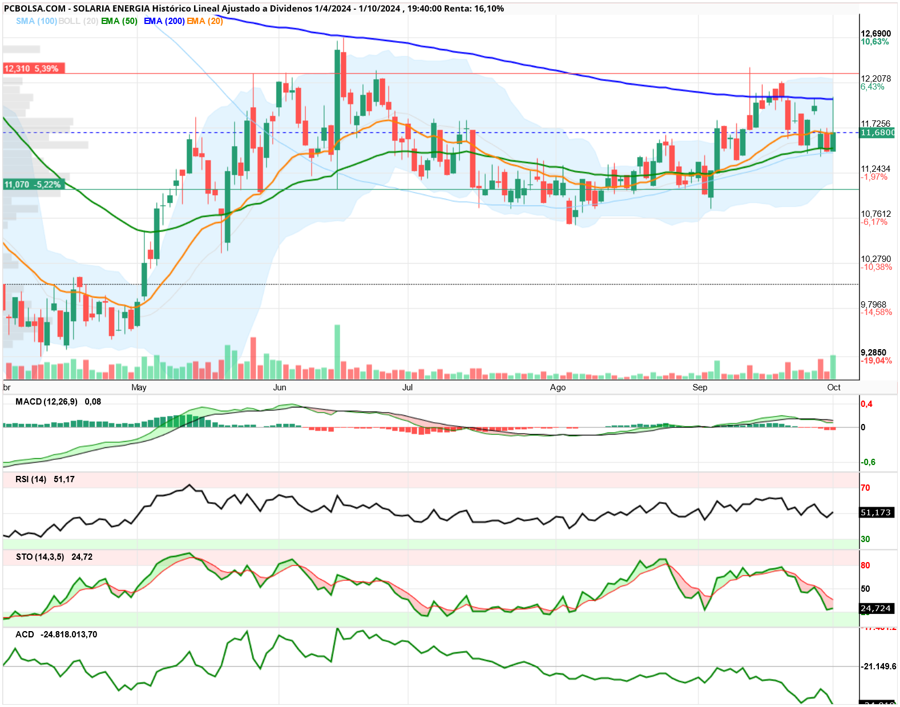The width and height of the screenshot is (900, 707).
Task: Click the EMA (20) legend label
Action: [204, 21]
